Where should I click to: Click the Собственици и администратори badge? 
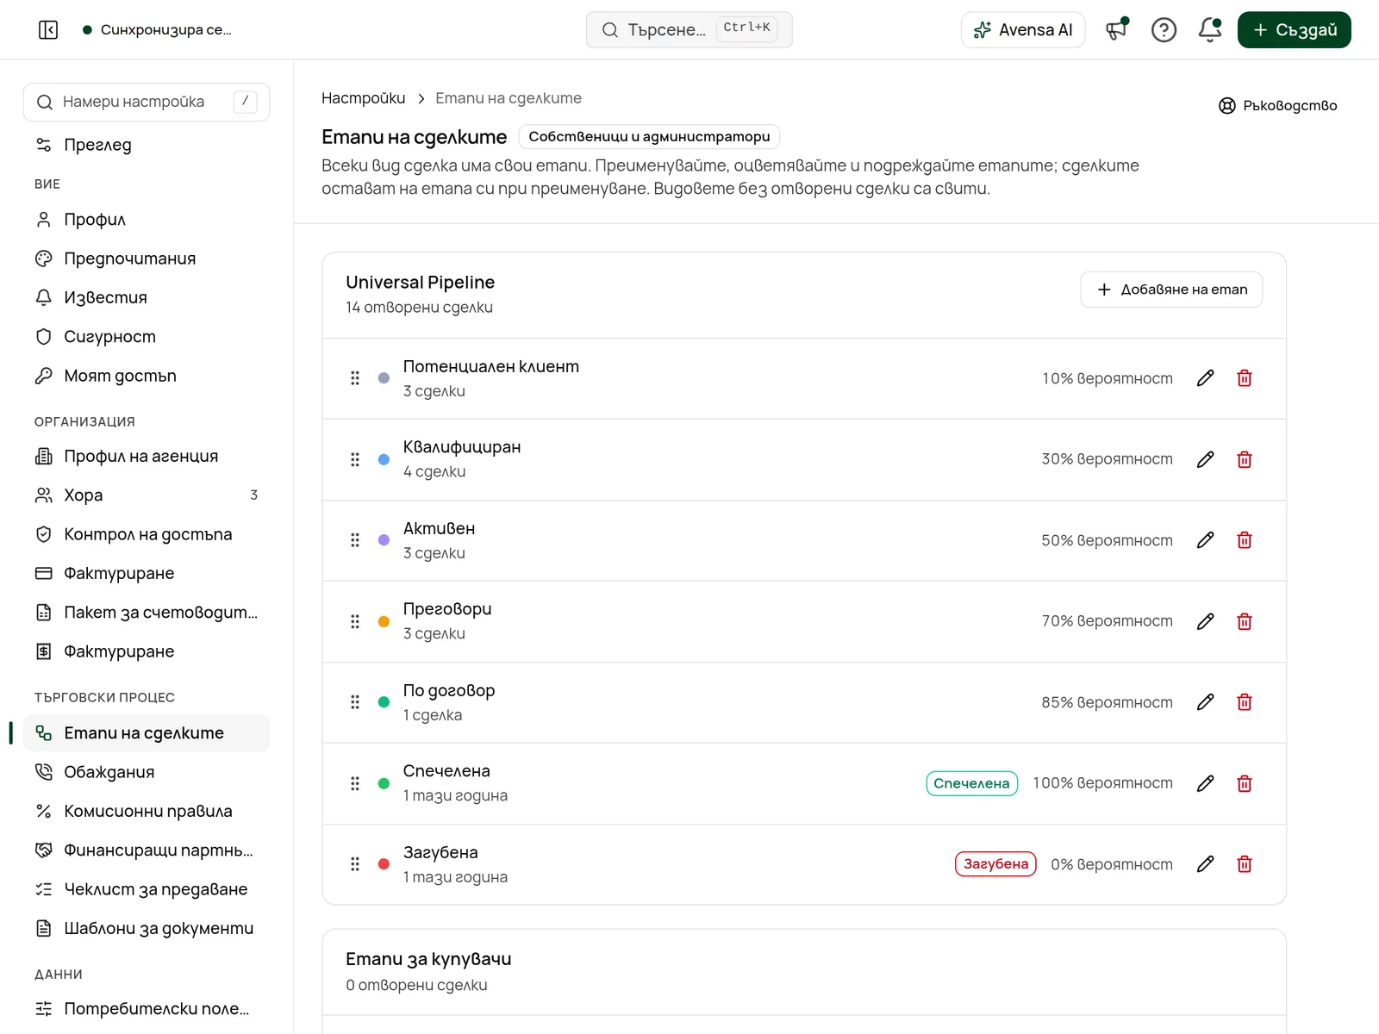click(649, 137)
